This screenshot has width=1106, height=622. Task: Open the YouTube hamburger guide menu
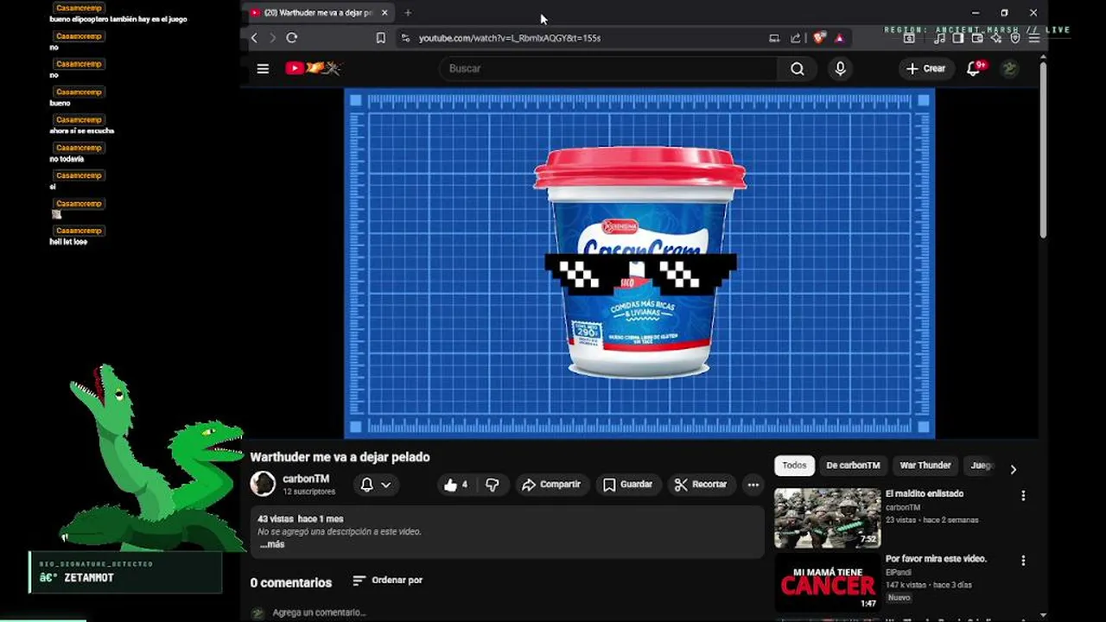pyautogui.click(x=263, y=69)
